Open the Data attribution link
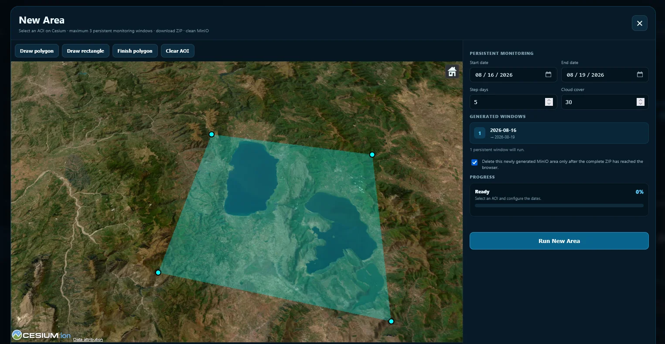 point(88,340)
